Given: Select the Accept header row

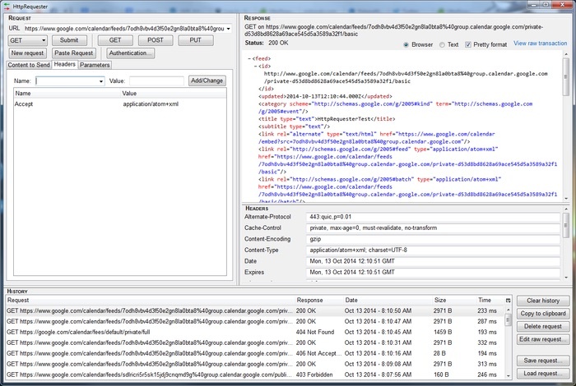Looking at the screenshot, I should point(120,104).
